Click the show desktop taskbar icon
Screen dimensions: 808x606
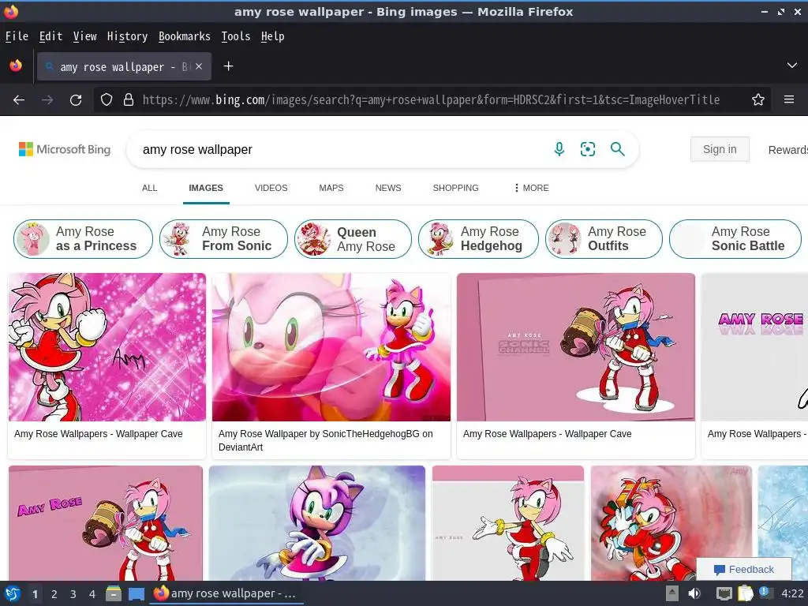[137, 594]
